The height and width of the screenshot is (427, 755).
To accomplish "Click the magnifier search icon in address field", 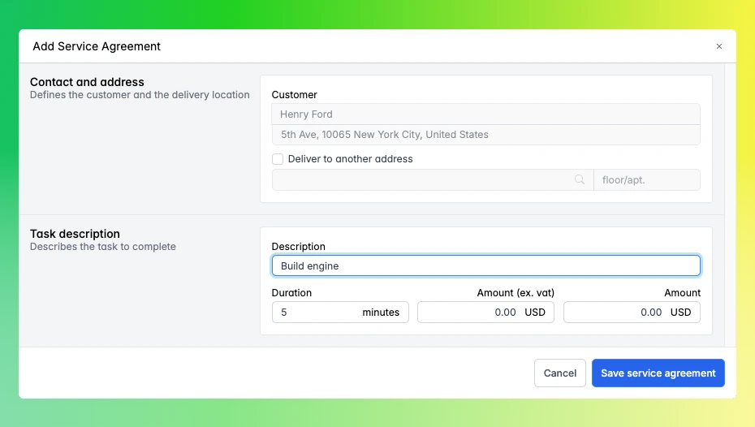I will click(x=580, y=180).
